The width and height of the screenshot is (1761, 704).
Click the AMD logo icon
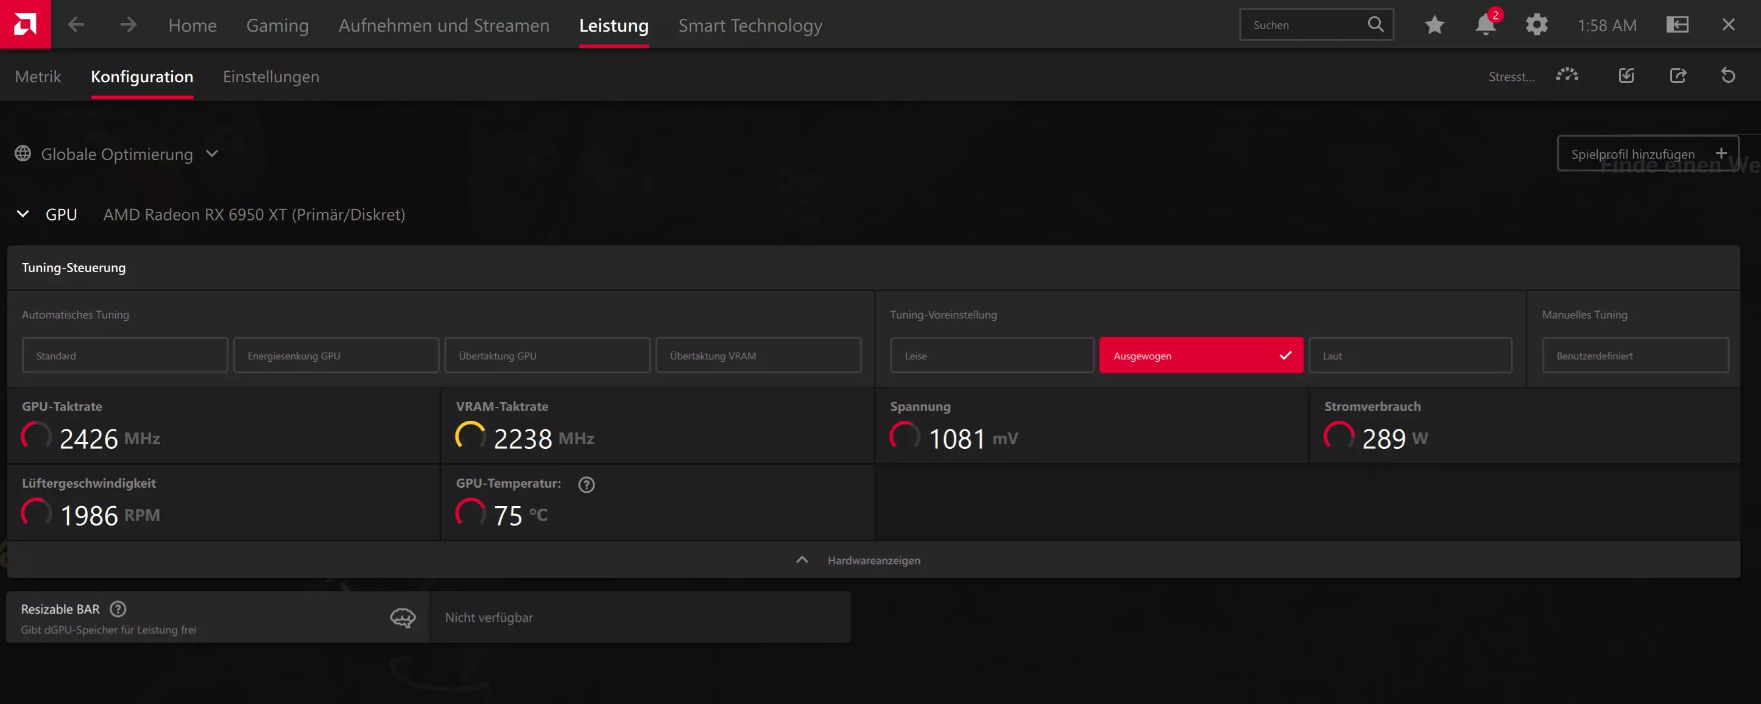point(26,24)
